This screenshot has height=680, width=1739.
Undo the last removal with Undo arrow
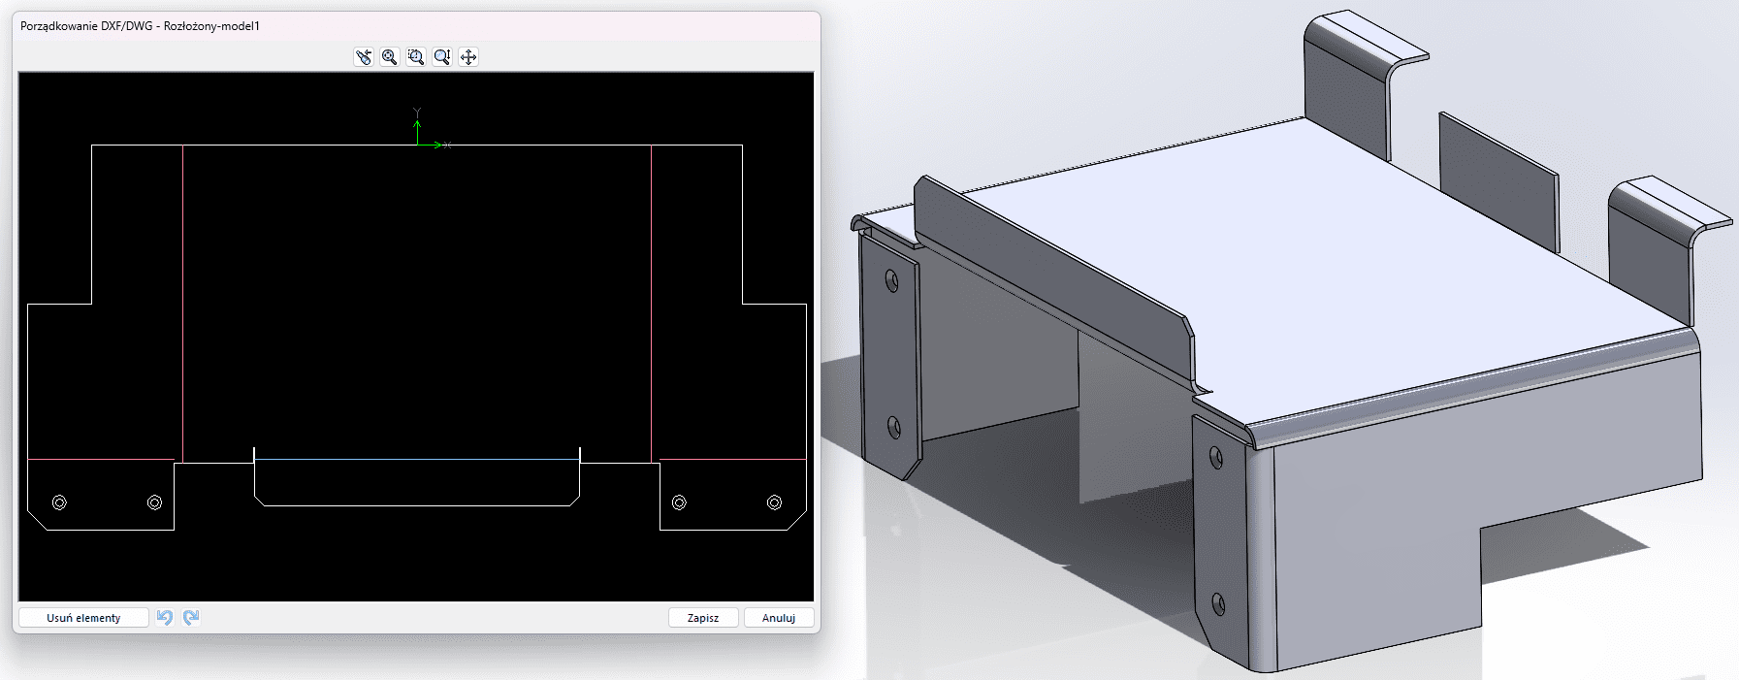pyautogui.click(x=165, y=618)
